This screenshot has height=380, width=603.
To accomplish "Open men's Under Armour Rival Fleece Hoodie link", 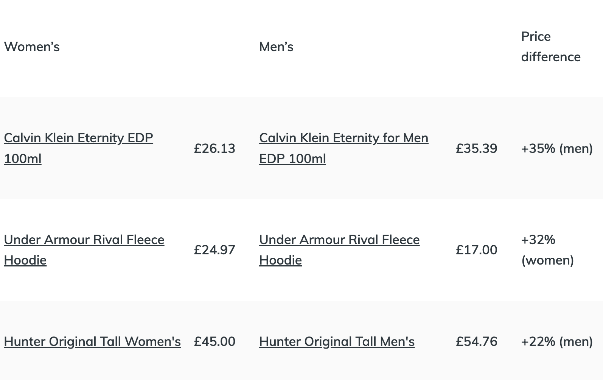I will coord(339,240).
